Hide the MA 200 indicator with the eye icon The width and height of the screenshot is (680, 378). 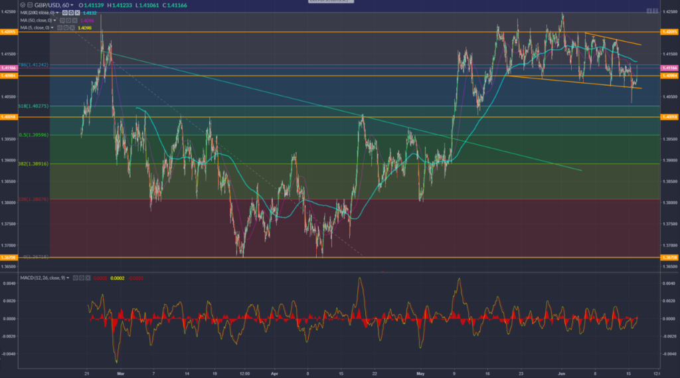tap(65, 13)
